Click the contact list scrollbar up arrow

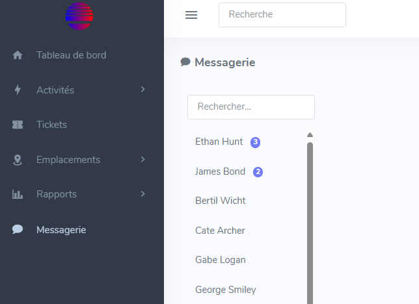310,135
